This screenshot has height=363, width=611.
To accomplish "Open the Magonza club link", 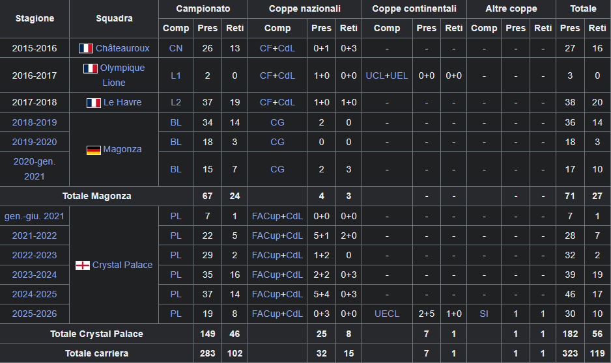I will click(x=122, y=149).
